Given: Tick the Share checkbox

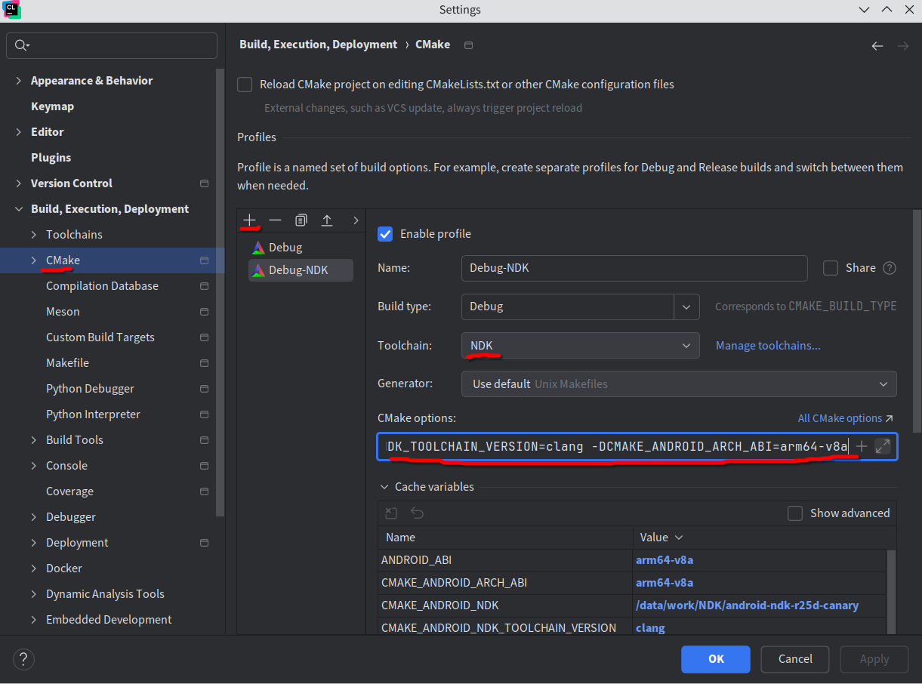Looking at the screenshot, I should 831,268.
